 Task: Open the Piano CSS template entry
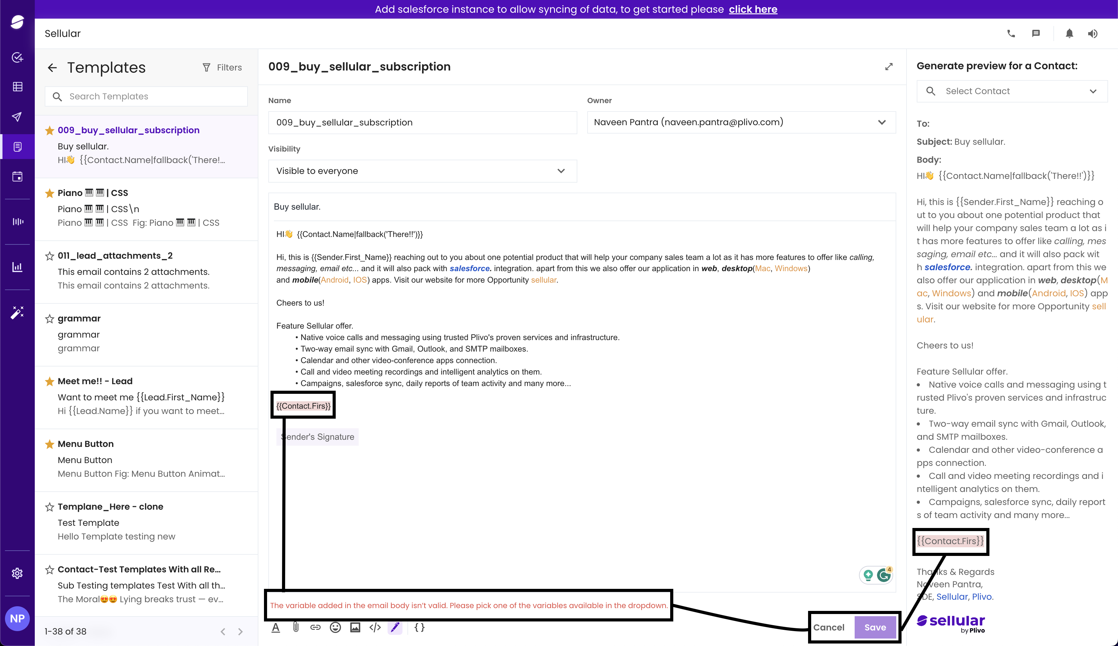pyautogui.click(x=146, y=209)
